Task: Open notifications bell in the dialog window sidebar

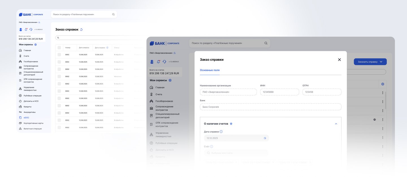Action: [158, 61]
